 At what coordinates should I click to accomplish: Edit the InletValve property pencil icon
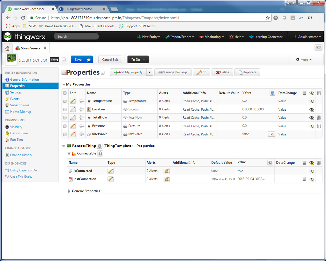[x=72, y=134]
